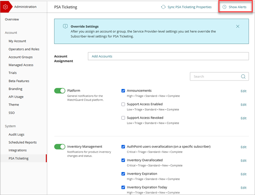Image resolution: width=255 pixels, height=195 pixels.
Task: Turn off the Platform notifications toggle
Action: point(59,91)
